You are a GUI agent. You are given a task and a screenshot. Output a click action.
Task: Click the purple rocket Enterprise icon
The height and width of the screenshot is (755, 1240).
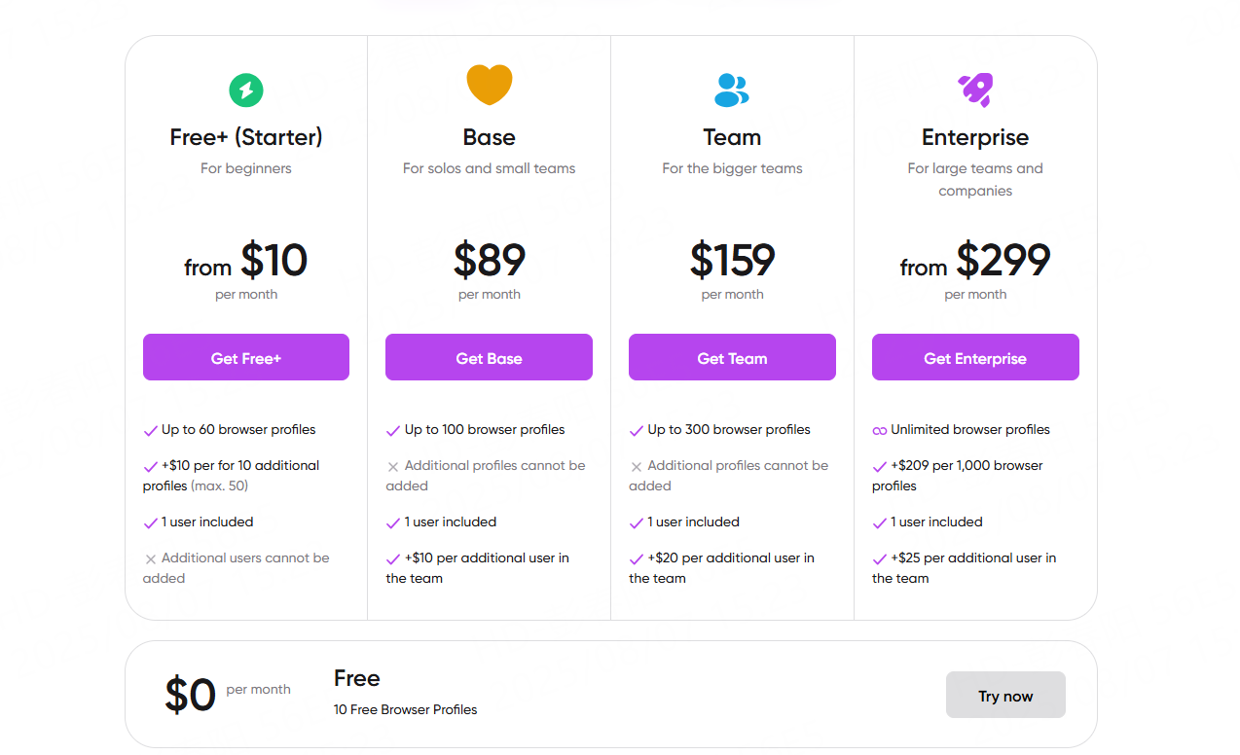[975, 90]
